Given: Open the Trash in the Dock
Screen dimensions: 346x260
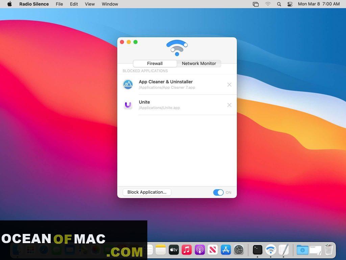Looking at the screenshot, I should 328,250.
